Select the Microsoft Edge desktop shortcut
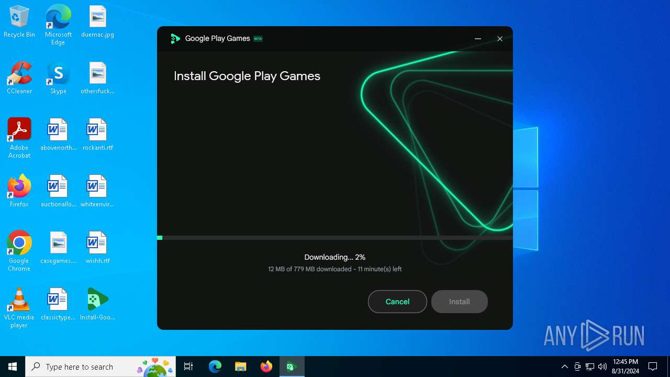Viewport: 670px width, 377px height. (58, 25)
